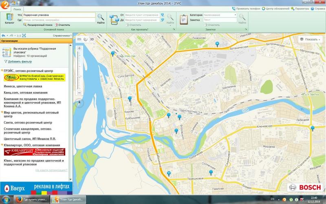Zoom in with the map plus button
This screenshot has width=326, height=204.
tap(78, 48)
